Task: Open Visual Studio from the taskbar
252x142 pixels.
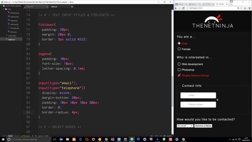Action: pos(113,139)
